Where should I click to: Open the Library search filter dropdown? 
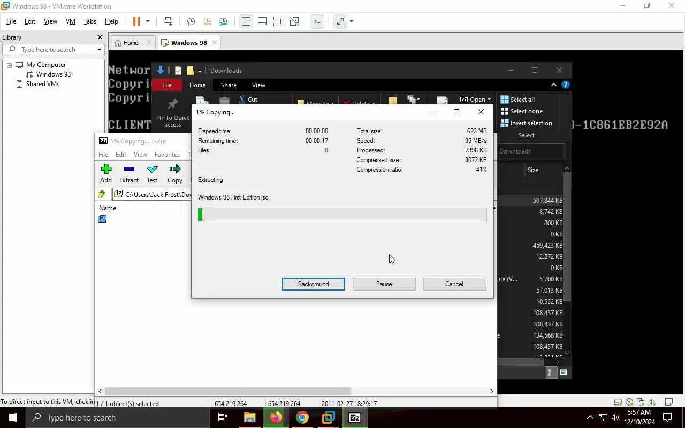click(100, 50)
